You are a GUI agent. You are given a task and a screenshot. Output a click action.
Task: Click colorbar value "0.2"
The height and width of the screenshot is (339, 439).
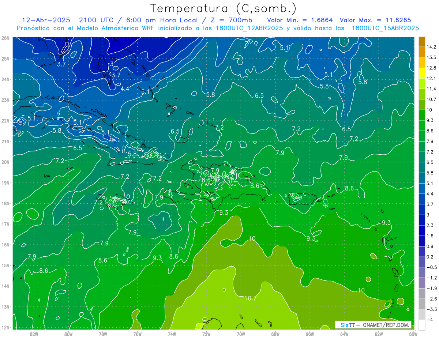(x=430, y=257)
